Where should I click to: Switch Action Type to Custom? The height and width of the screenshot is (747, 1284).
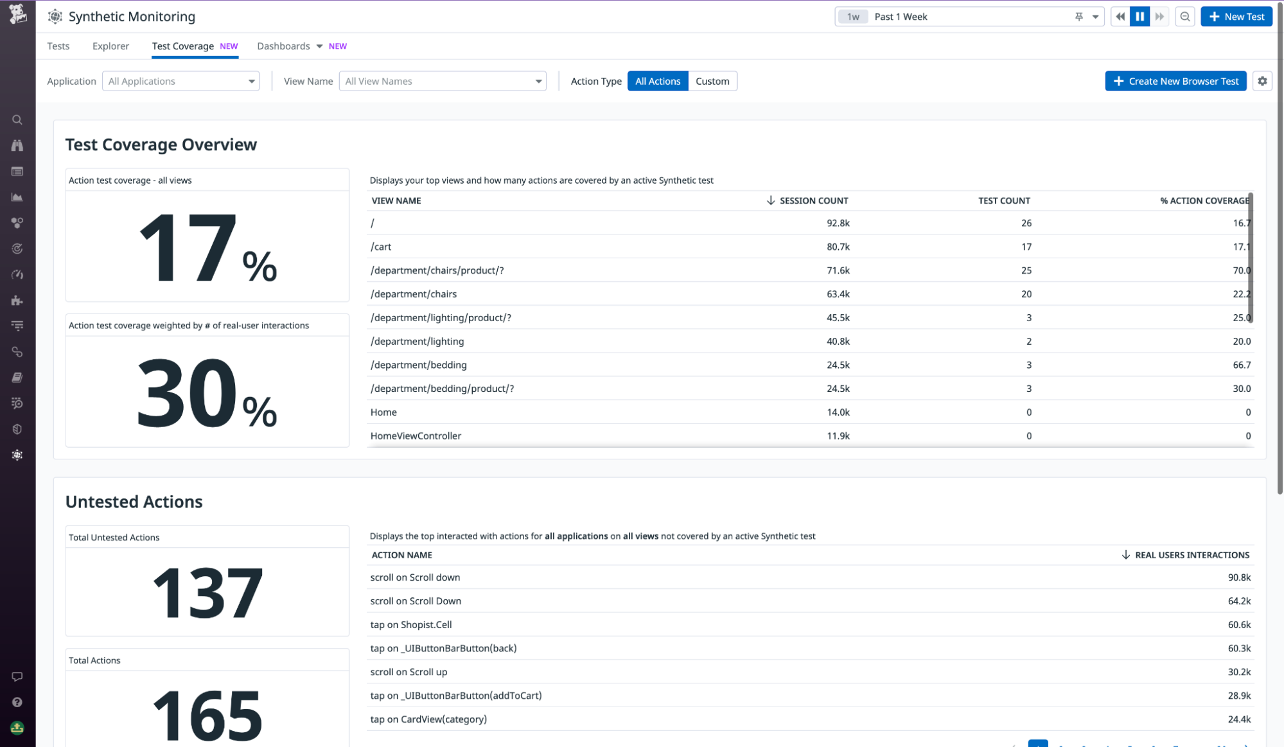(x=712, y=81)
